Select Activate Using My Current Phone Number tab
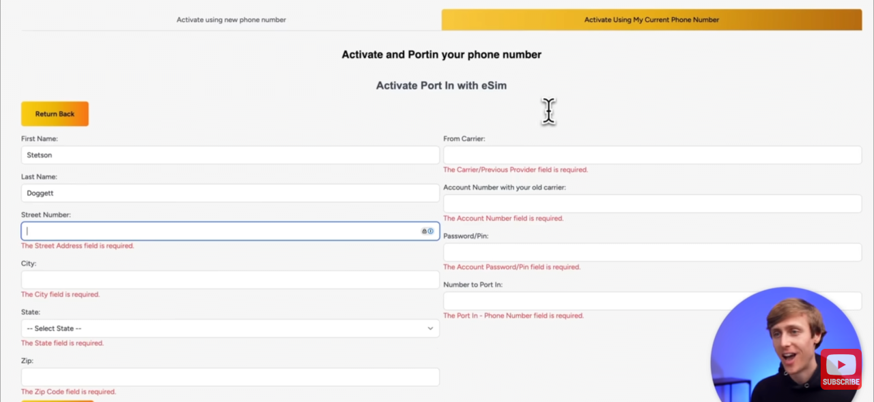Image resolution: width=874 pixels, height=402 pixels. coord(651,20)
